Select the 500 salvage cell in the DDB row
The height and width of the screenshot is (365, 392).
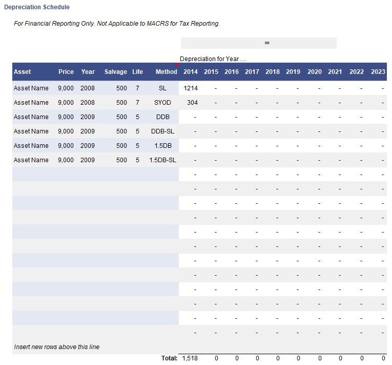click(x=121, y=117)
